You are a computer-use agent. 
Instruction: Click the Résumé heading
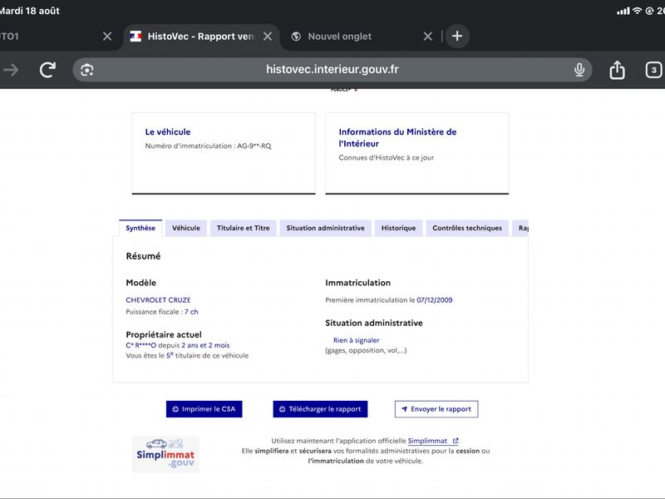(x=143, y=256)
